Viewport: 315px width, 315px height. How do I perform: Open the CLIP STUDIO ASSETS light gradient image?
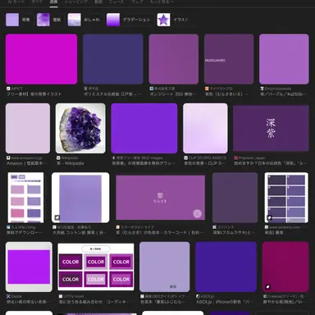click(x=205, y=128)
